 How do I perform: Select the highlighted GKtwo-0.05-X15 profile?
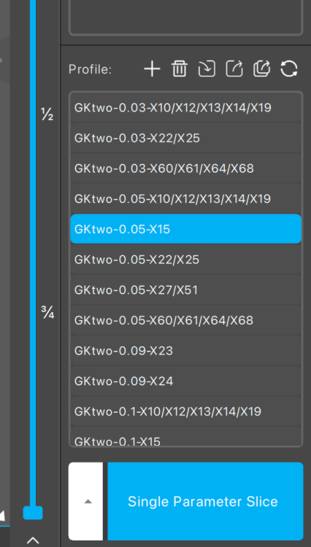(x=185, y=229)
